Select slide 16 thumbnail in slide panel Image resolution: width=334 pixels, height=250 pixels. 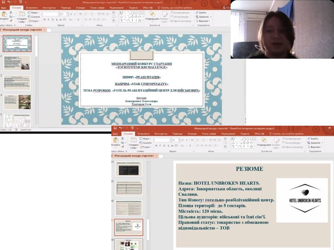pos(128,208)
